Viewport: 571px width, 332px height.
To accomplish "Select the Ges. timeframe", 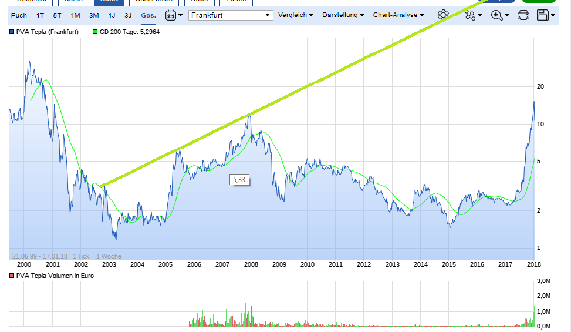I will coord(148,15).
